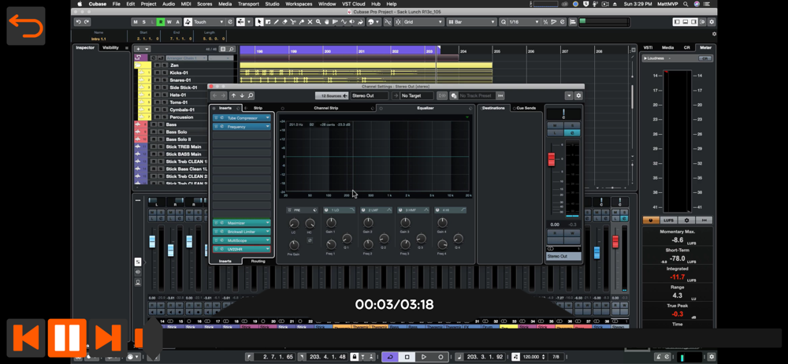The image size is (788, 364).
Task: Tap the orange back arrow icon
Action: 26,26
